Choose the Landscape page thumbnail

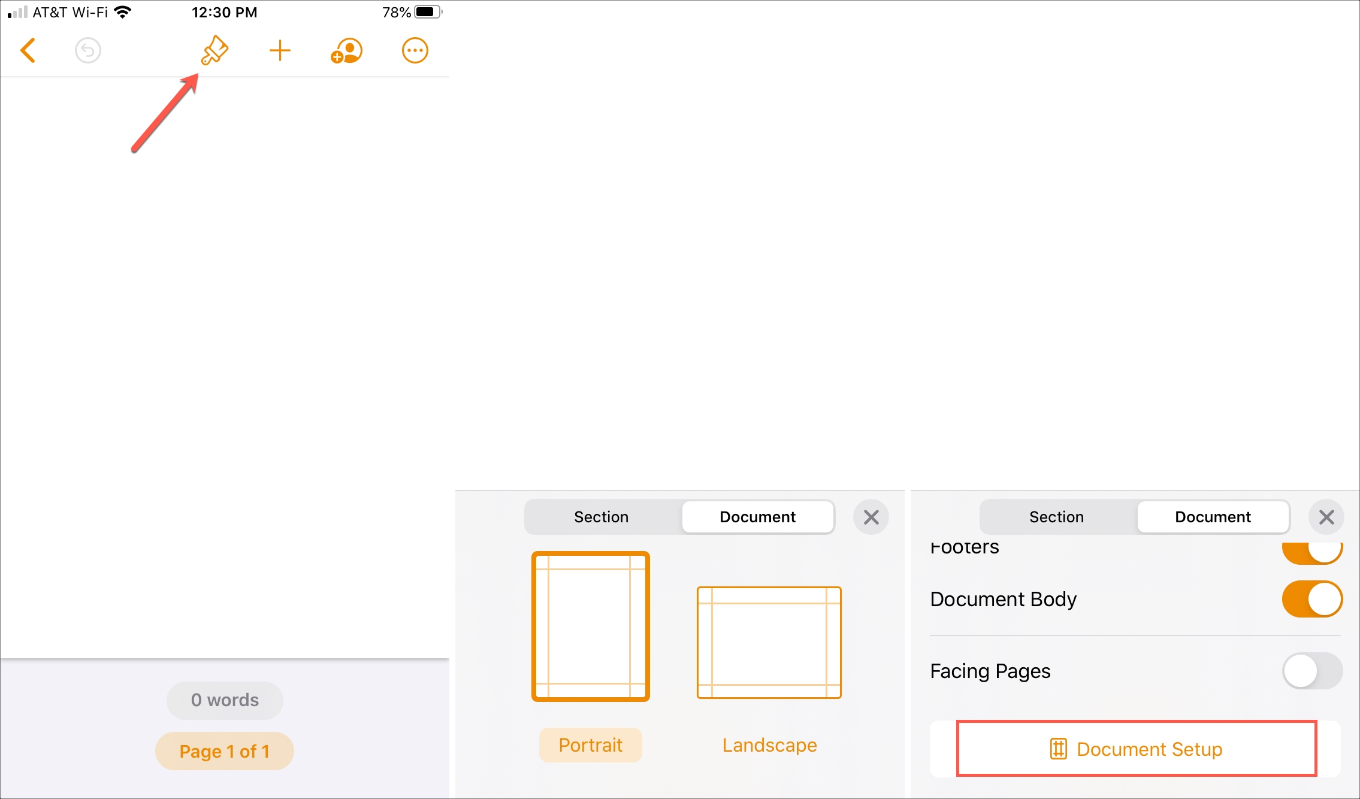[x=769, y=643]
